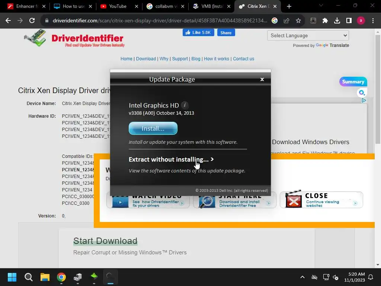Screen dimensions: 381x286
Task: Click the CLOSE Continue viewing websites banner
Action: coord(321,200)
